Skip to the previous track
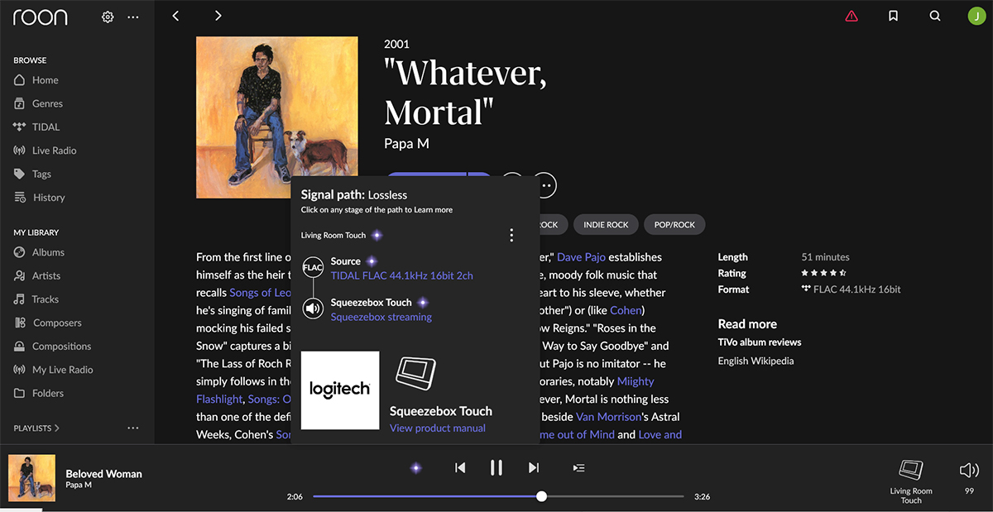The height and width of the screenshot is (512, 993). pyautogui.click(x=460, y=468)
